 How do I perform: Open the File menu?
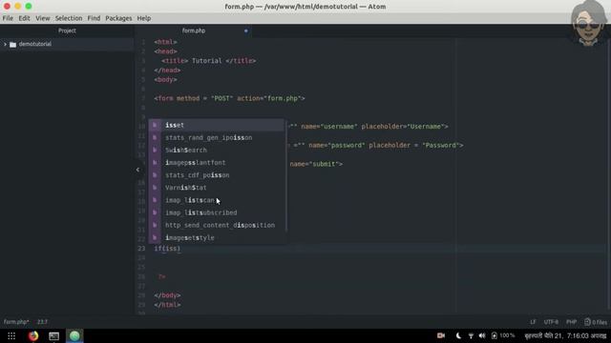point(8,18)
